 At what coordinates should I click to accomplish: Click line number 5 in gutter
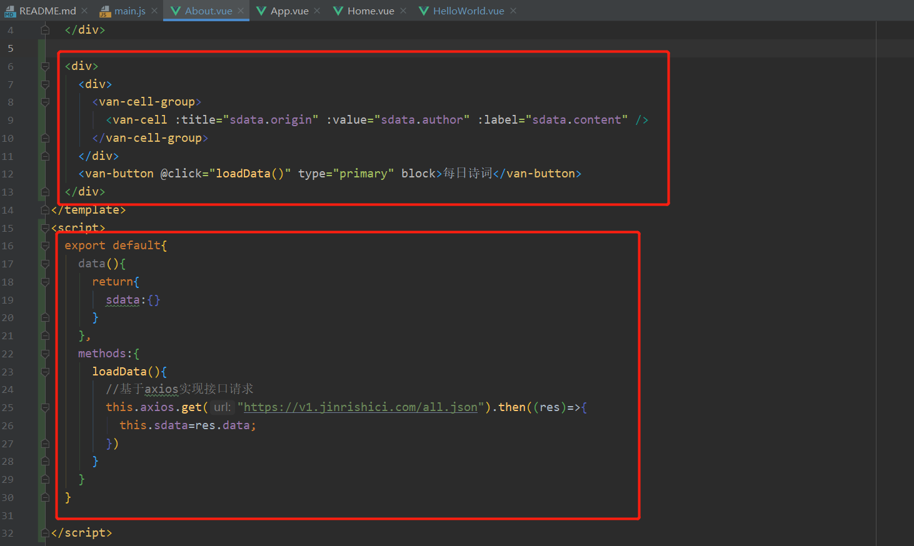[11, 48]
